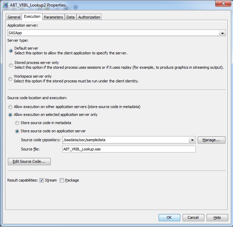Click the Manage... button

click(x=211, y=140)
